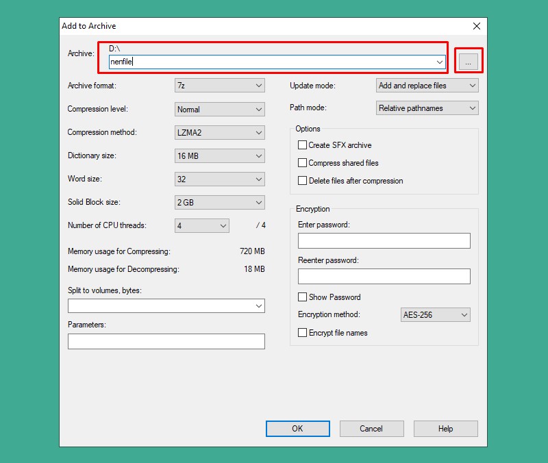
Task: Click the Enter password field
Action: pos(384,240)
